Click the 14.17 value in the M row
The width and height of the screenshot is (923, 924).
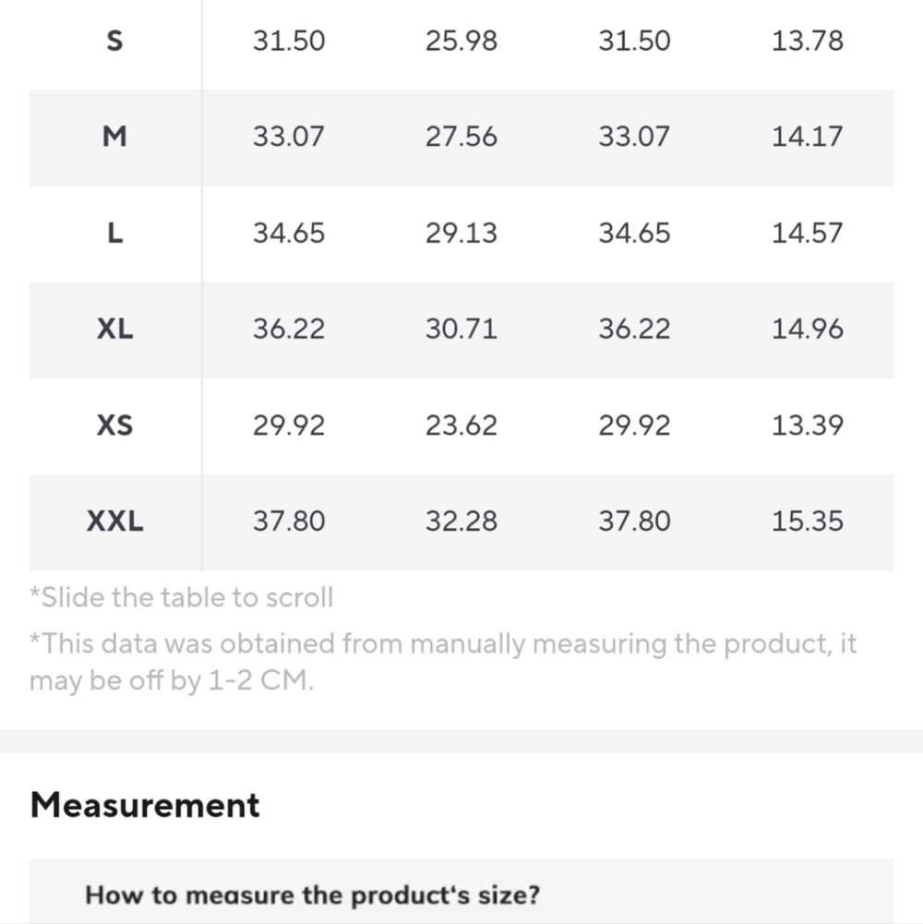[808, 137]
